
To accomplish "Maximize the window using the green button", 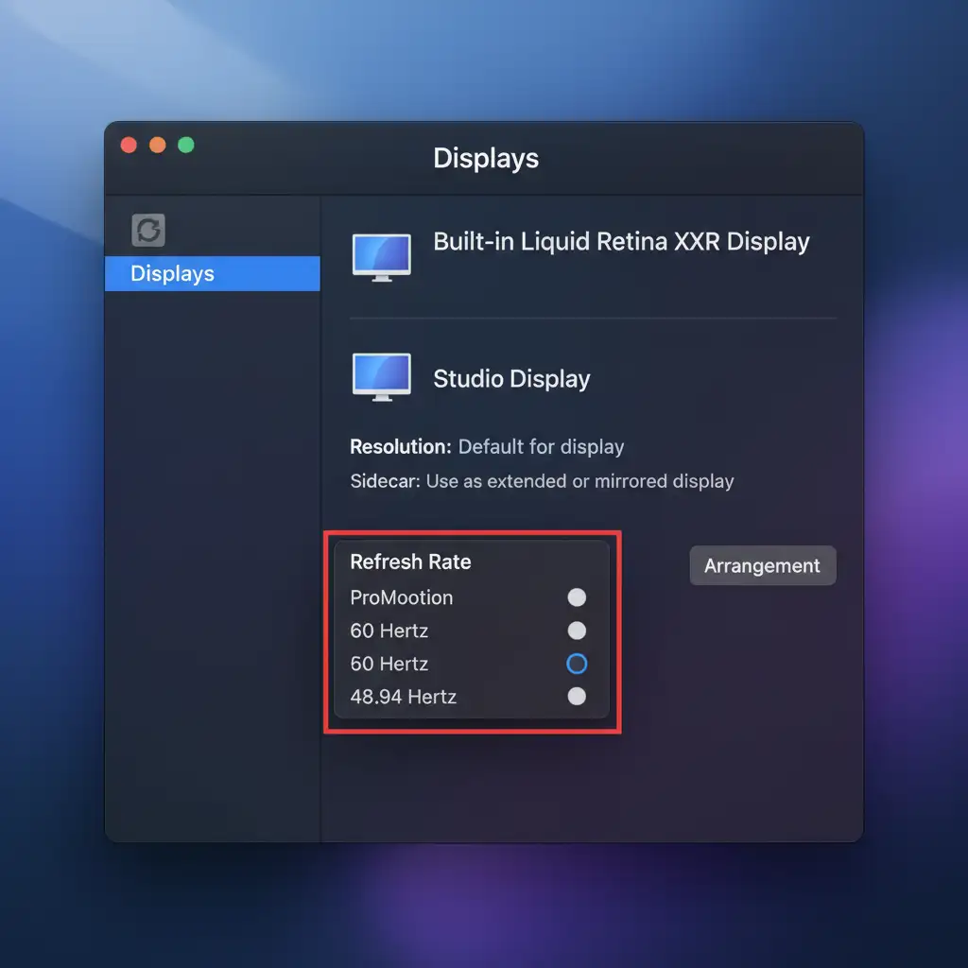I will click(x=186, y=145).
